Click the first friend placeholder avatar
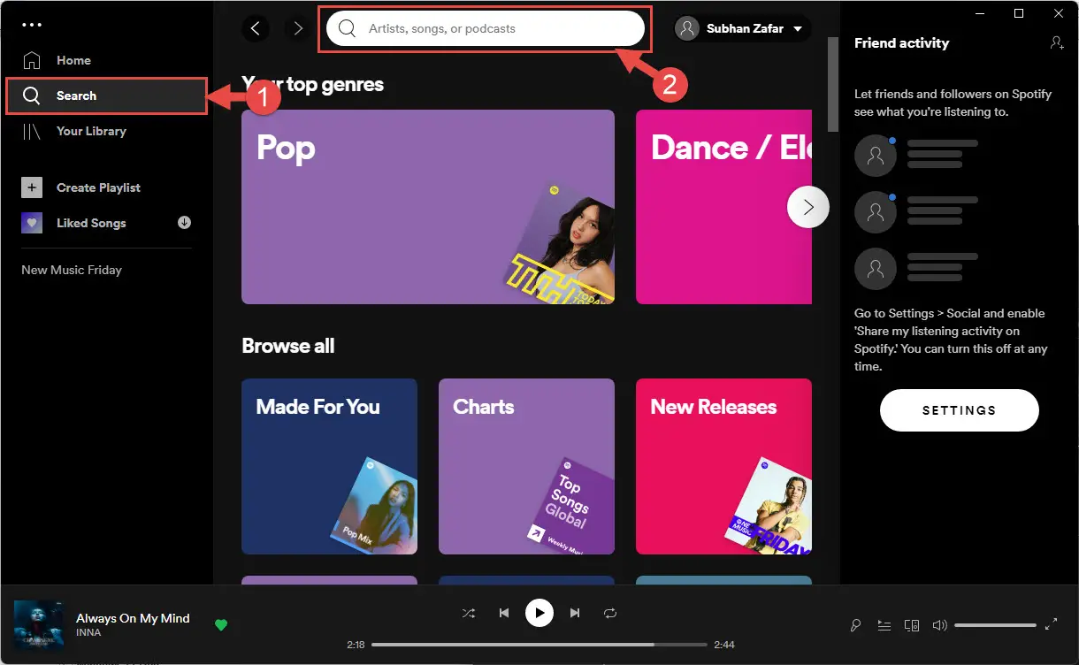This screenshot has height=665, width=1079. point(876,156)
